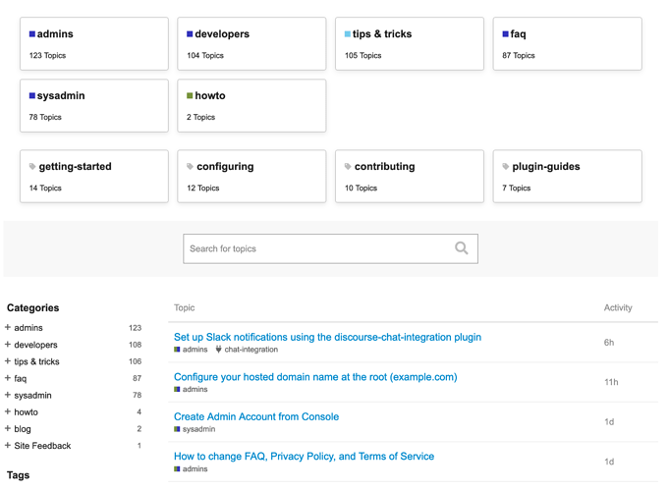
Task: Click the Tags sidebar heading
Action: [x=19, y=475]
